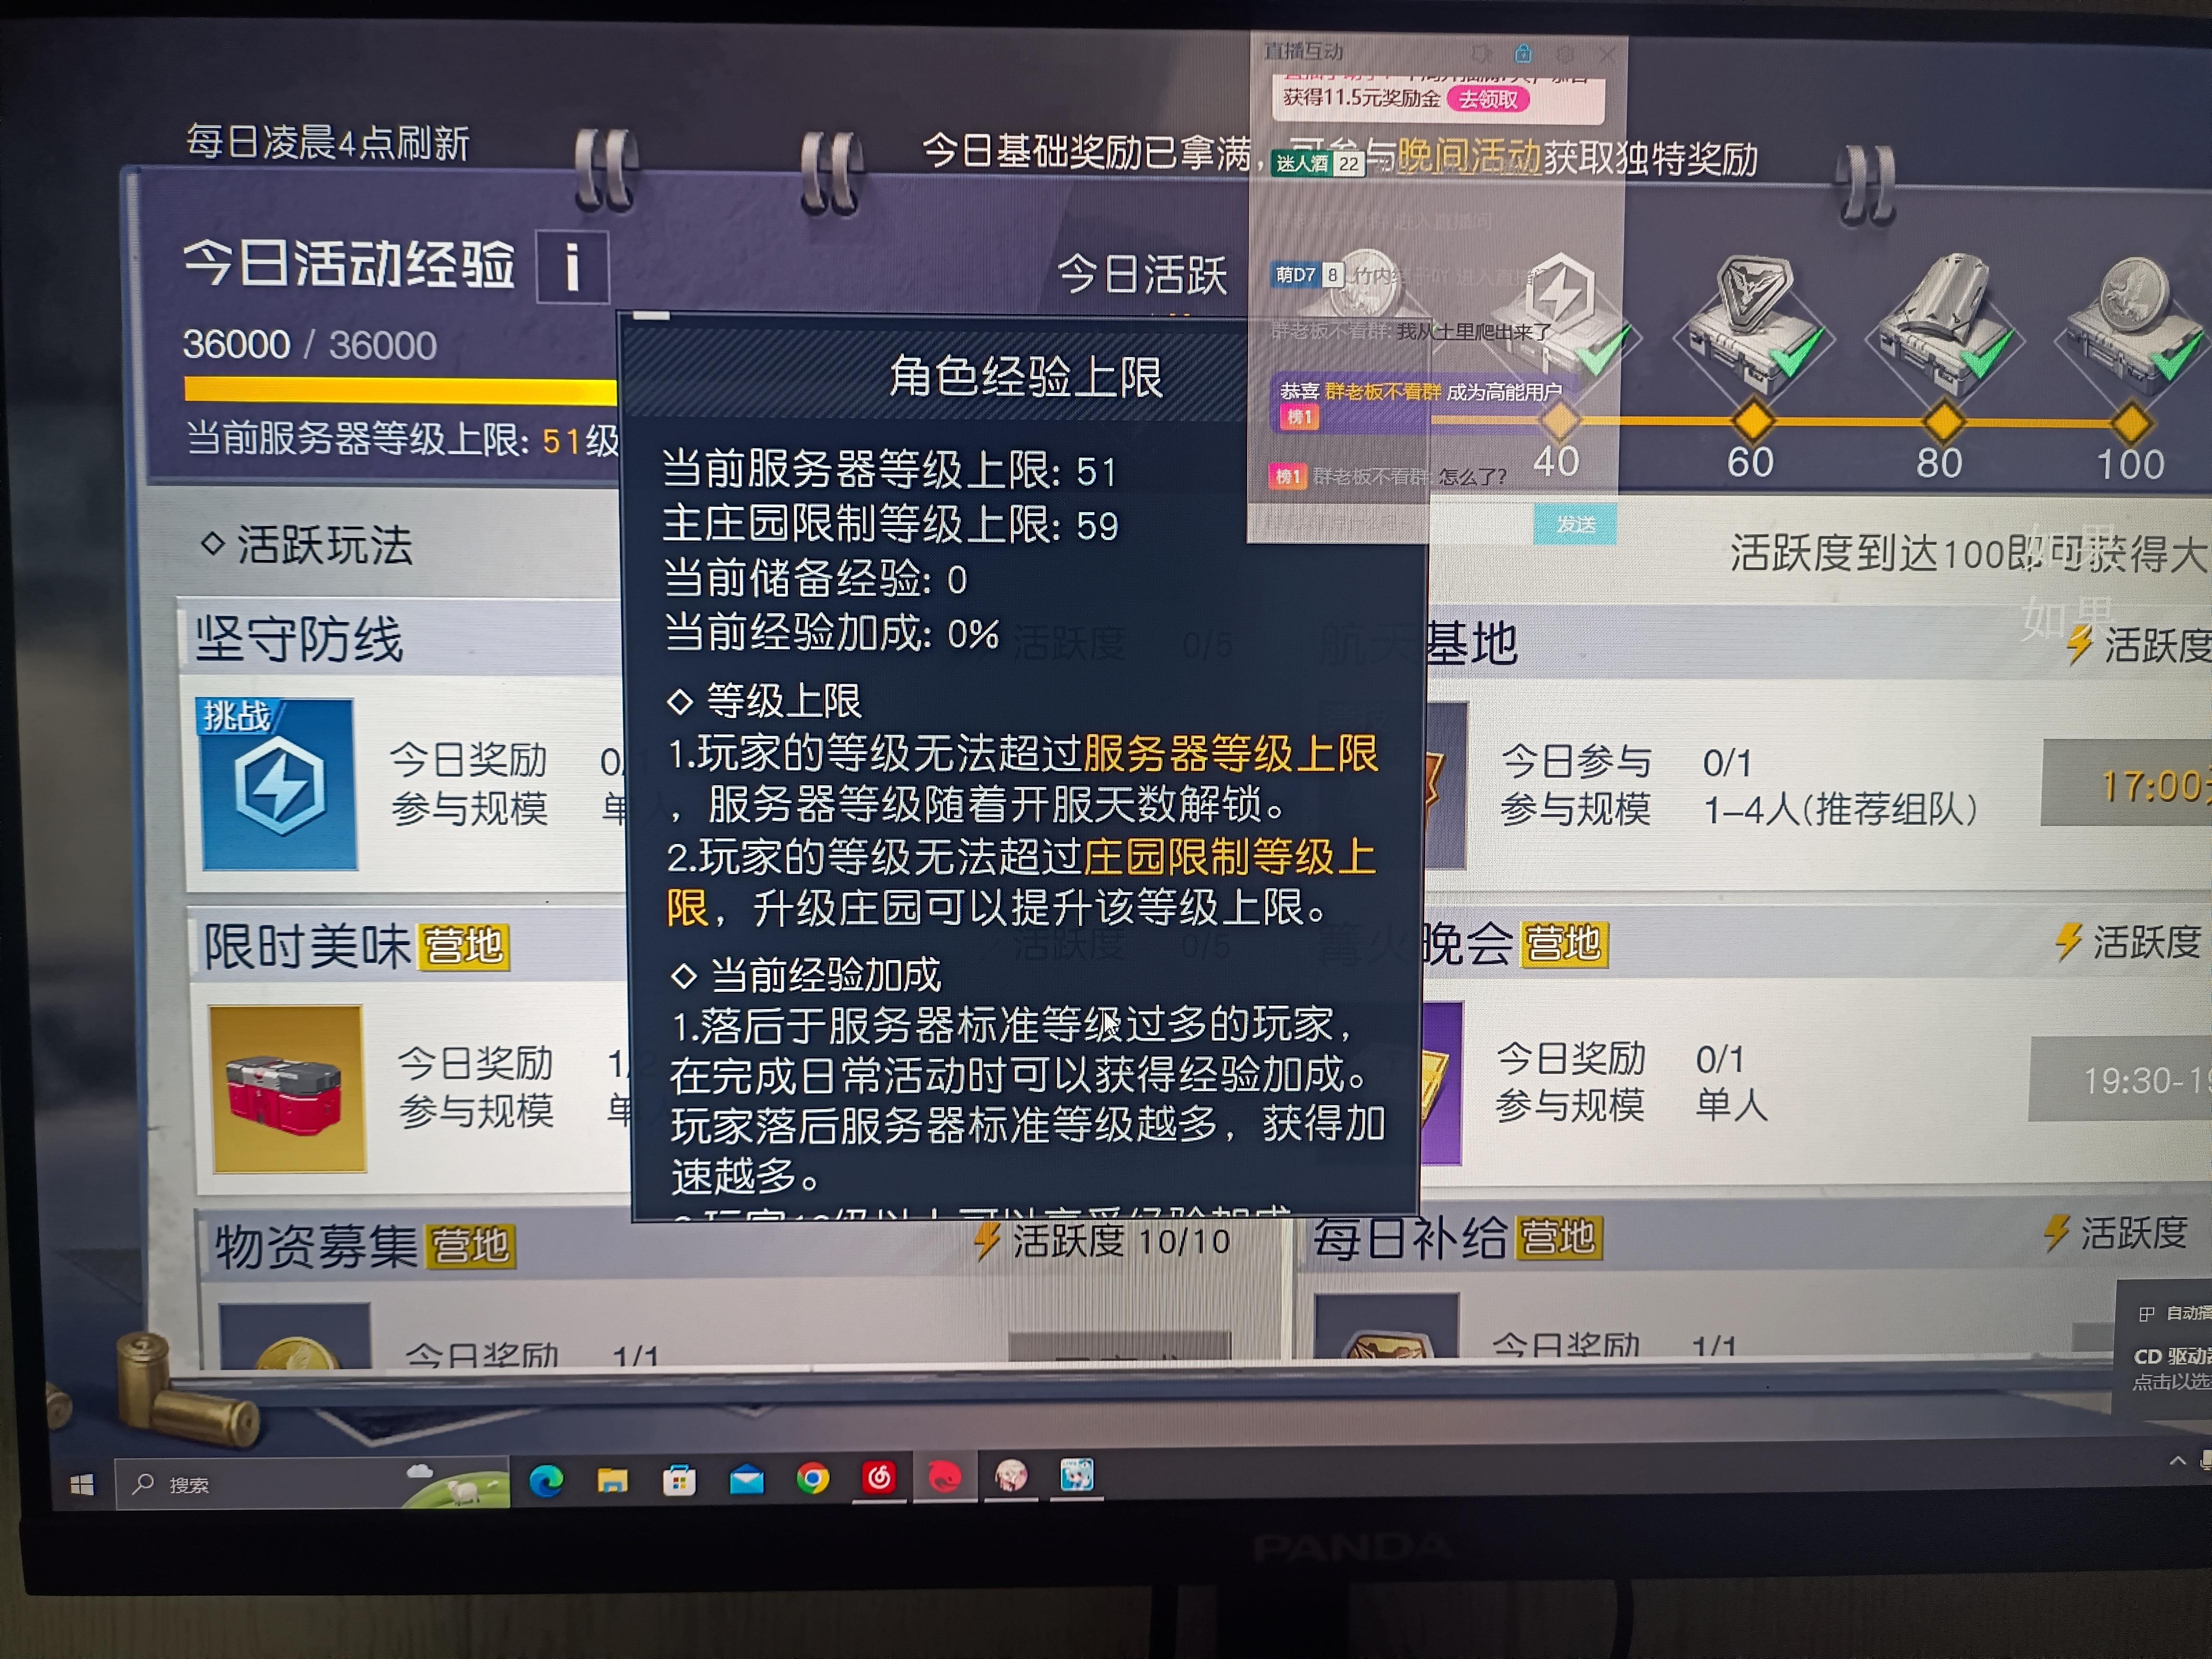
Task: Open Microsoft Store from taskbar
Action: pos(679,1480)
